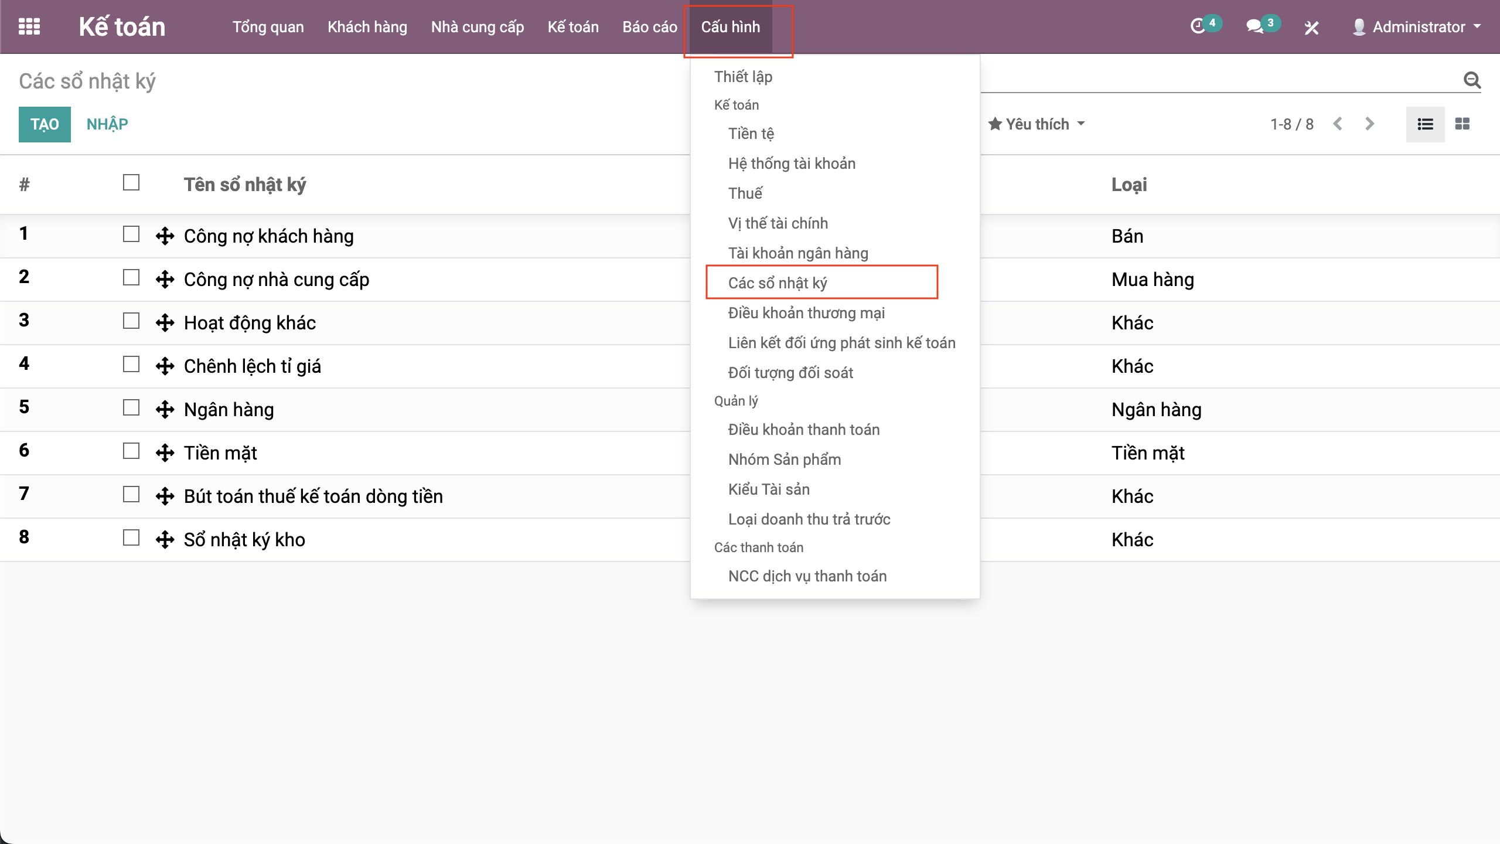
Task: Select Hệ thống tài khoản menu item
Action: coord(792,164)
